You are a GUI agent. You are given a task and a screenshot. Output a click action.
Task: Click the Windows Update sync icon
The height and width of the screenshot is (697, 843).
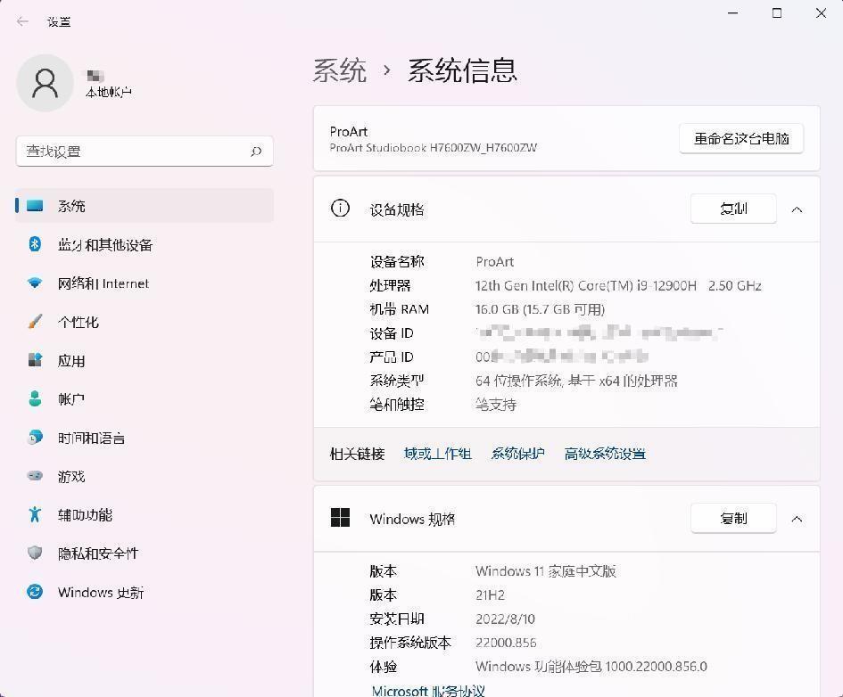pyautogui.click(x=35, y=592)
